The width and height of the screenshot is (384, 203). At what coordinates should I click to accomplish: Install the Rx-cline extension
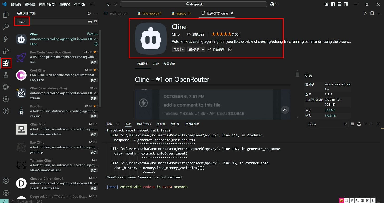pos(94,116)
